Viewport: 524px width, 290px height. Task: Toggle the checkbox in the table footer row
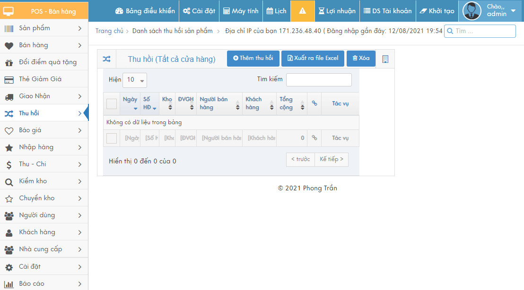click(112, 138)
